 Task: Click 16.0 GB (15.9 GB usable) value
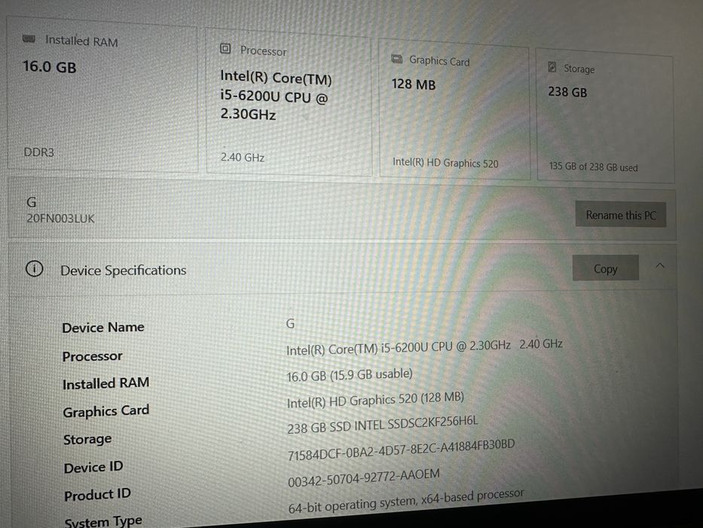[x=350, y=375]
